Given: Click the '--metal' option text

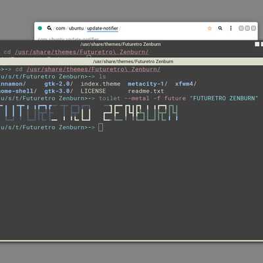Looking at the screenshot, I should (x=137, y=98).
